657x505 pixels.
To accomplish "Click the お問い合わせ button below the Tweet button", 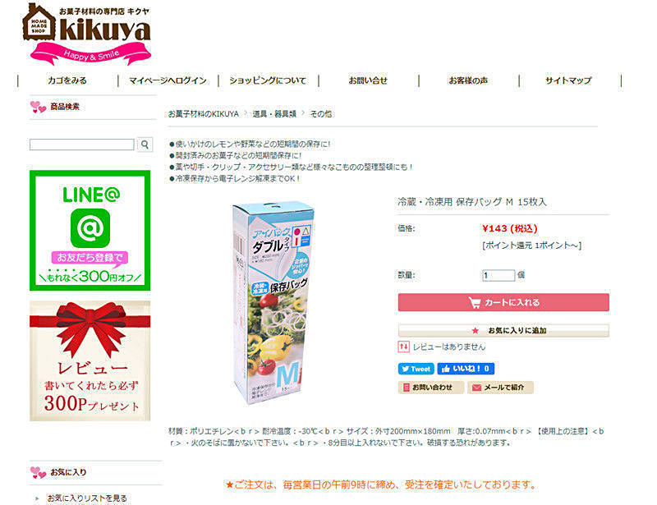I will click(430, 388).
